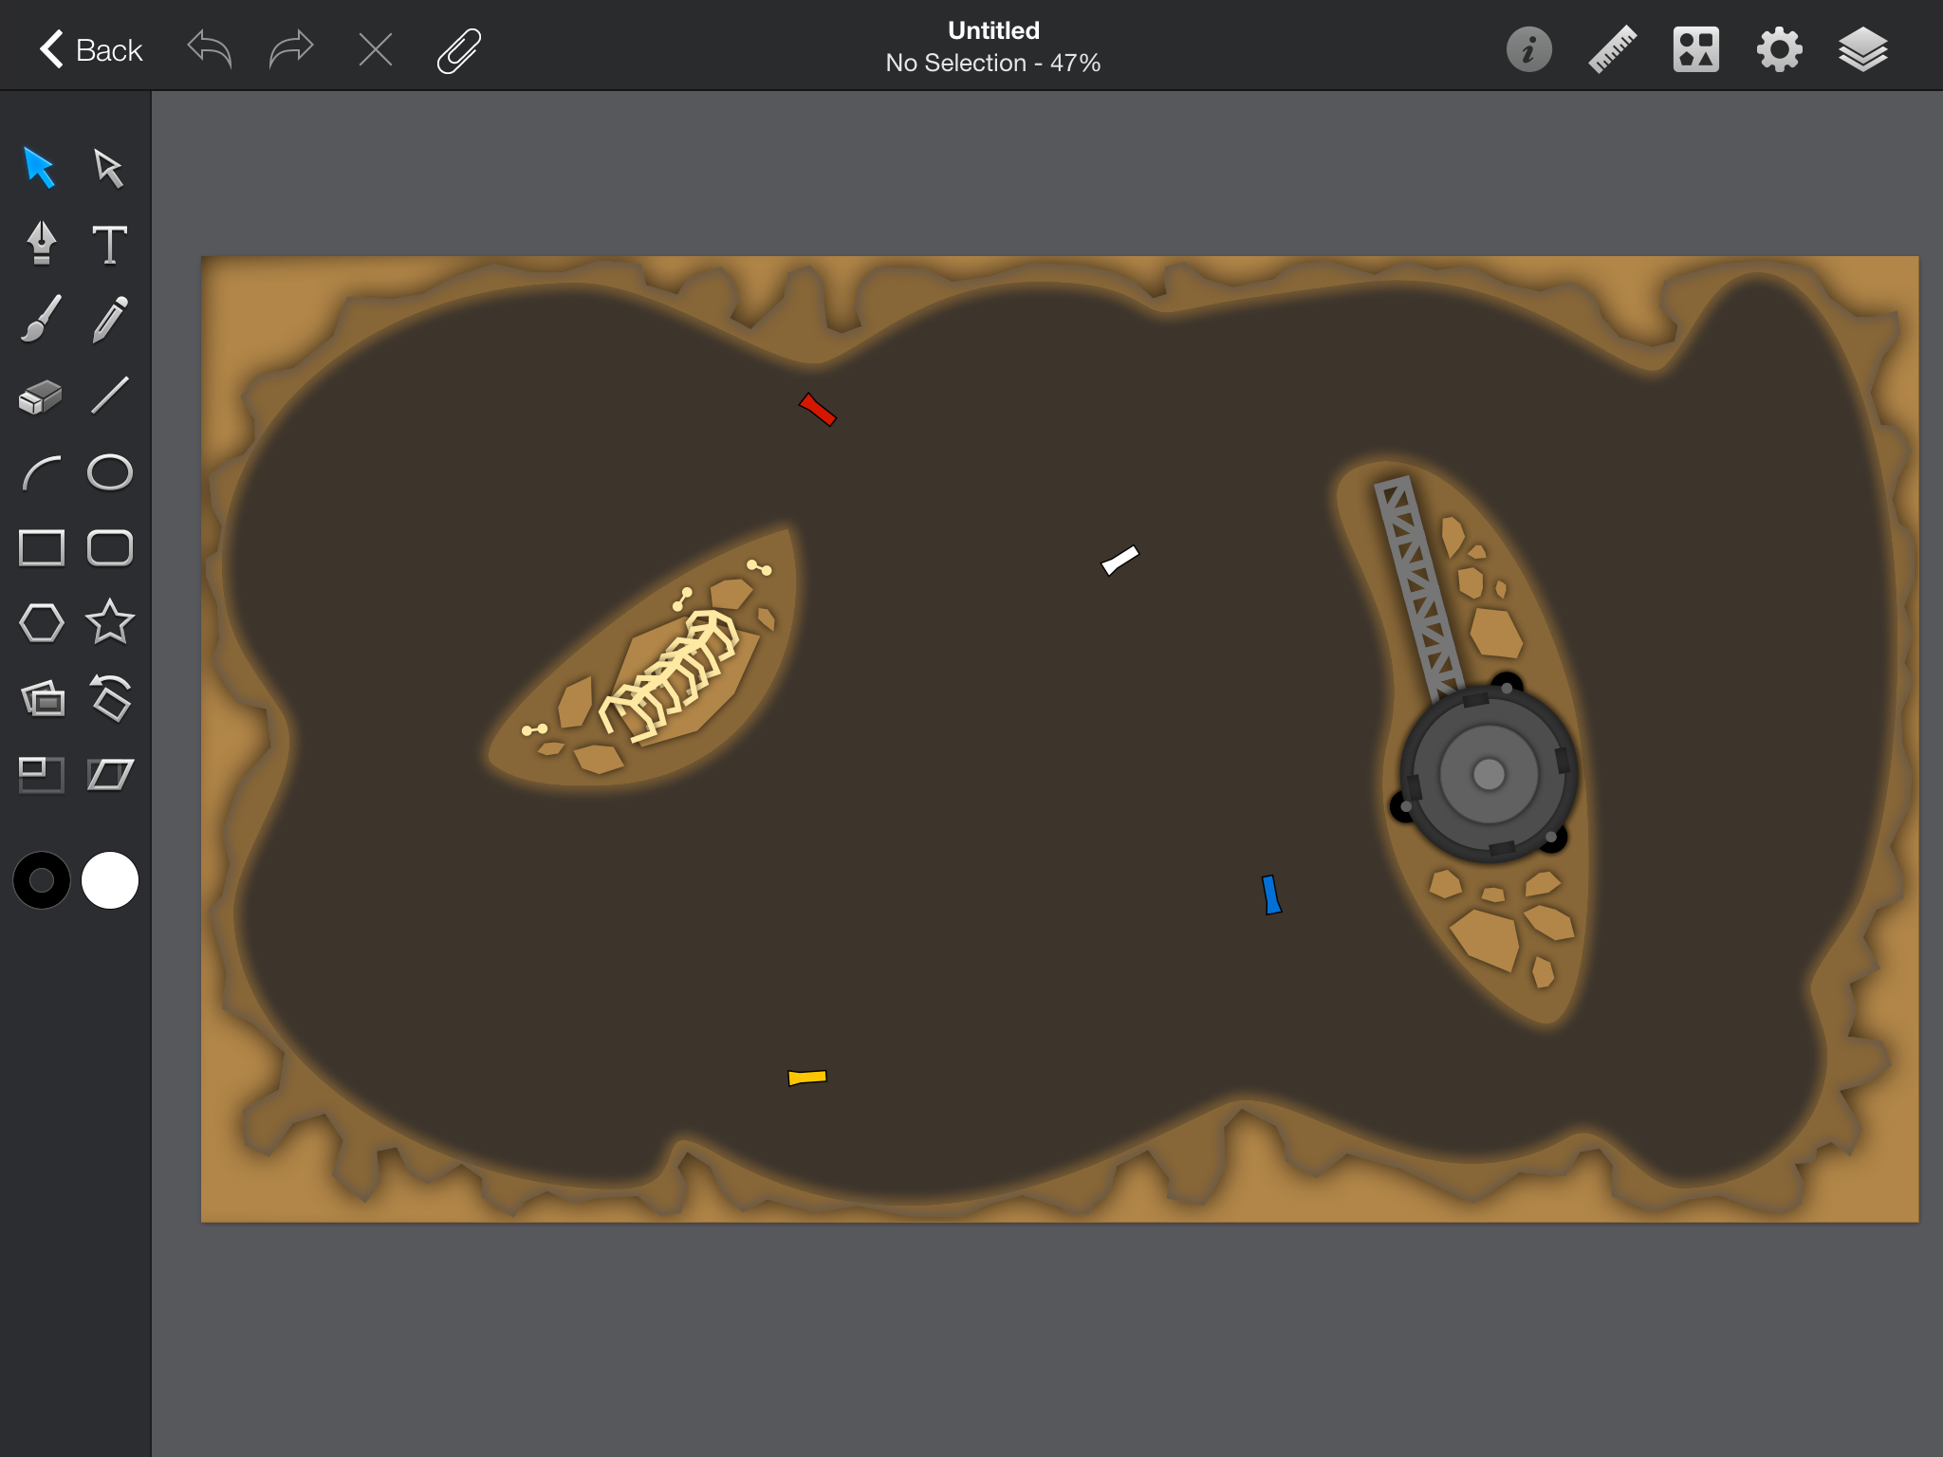Select the Brush tool

point(41,319)
